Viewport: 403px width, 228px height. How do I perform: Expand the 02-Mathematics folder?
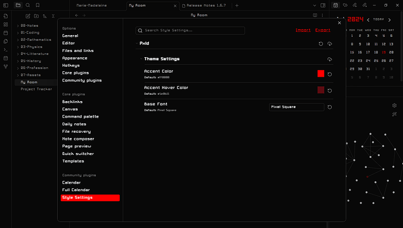18,40
